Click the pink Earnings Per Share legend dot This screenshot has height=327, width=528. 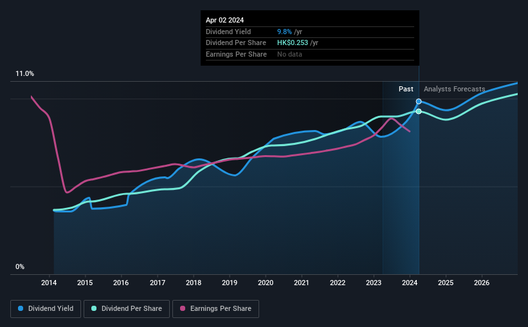[183, 308]
